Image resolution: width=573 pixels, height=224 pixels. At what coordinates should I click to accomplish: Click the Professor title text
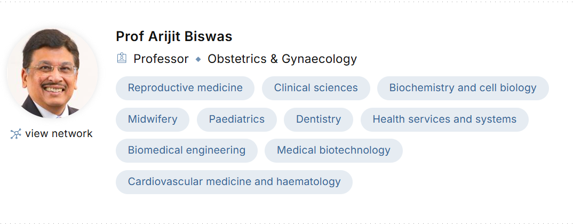[161, 59]
